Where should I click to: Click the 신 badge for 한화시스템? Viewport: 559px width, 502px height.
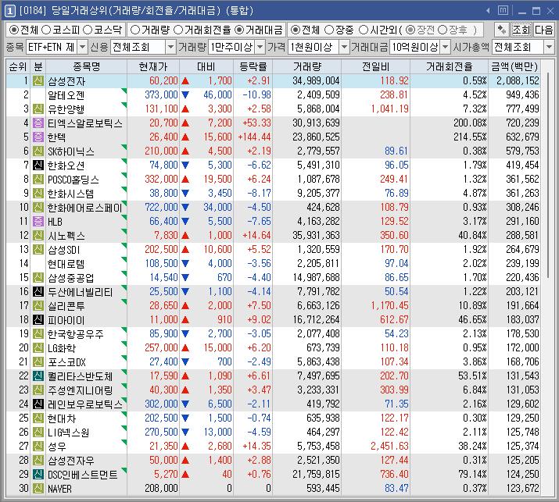point(38,194)
